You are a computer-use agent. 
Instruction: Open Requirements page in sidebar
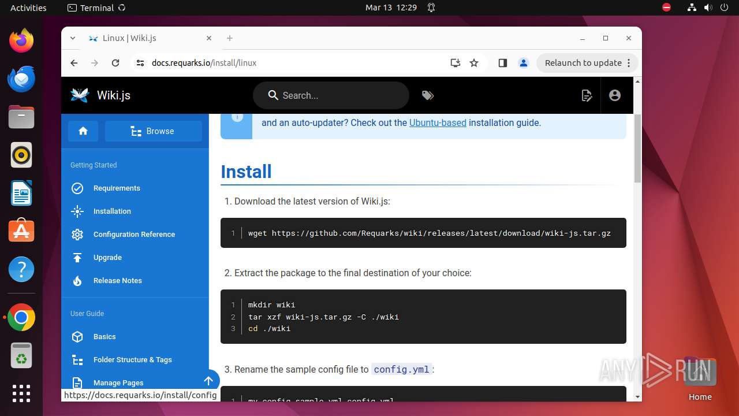(135, 188)
